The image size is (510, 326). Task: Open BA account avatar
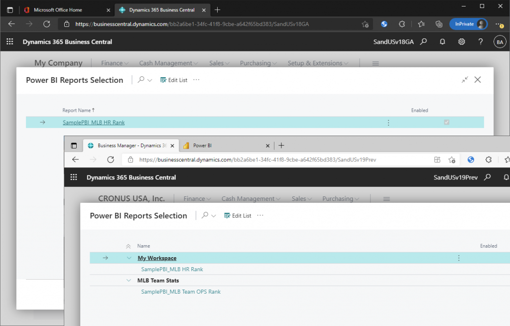pos(500,42)
